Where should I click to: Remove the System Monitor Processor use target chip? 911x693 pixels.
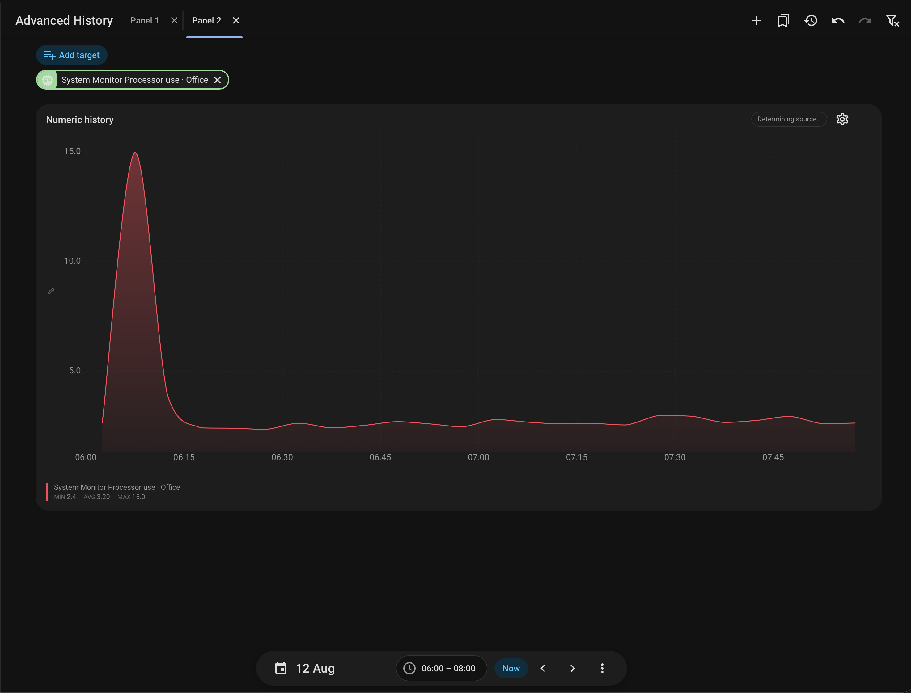[218, 80]
